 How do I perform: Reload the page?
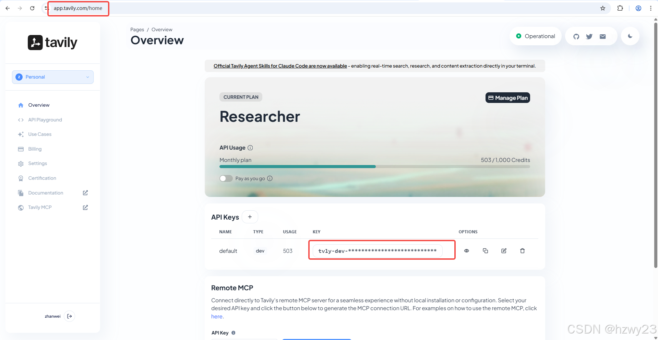(x=32, y=8)
